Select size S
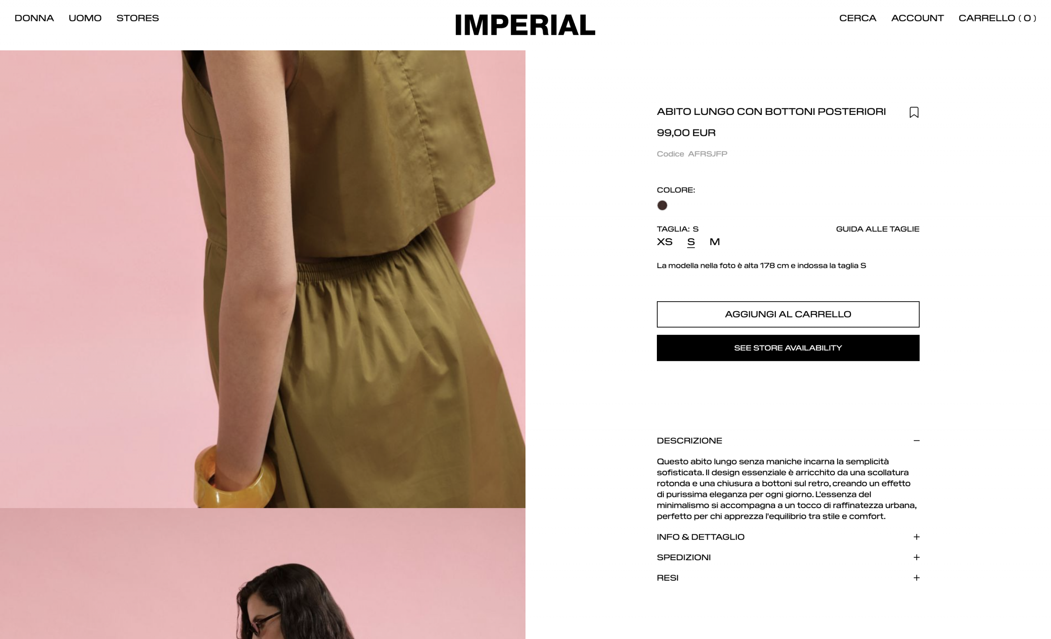Viewport: 1051px width, 639px height. click(x=691, y=242)
